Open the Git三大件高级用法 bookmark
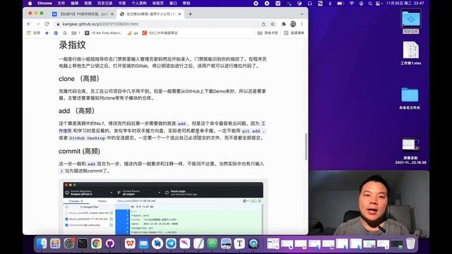 coord(160,33)
